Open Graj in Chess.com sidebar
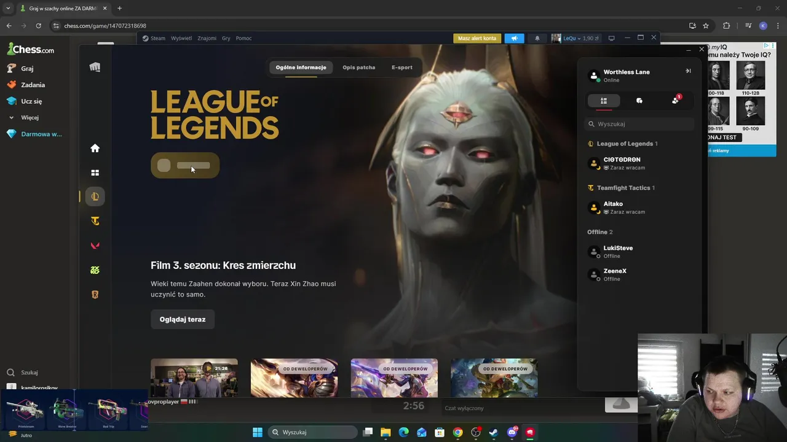Image resolution: width=787 pixels, height=442 pixels. point(20,69)
